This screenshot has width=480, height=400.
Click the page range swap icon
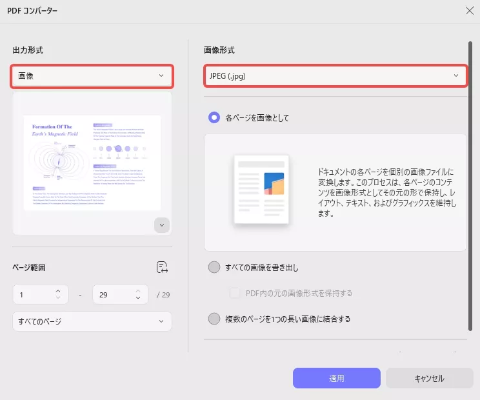[162, 267]
